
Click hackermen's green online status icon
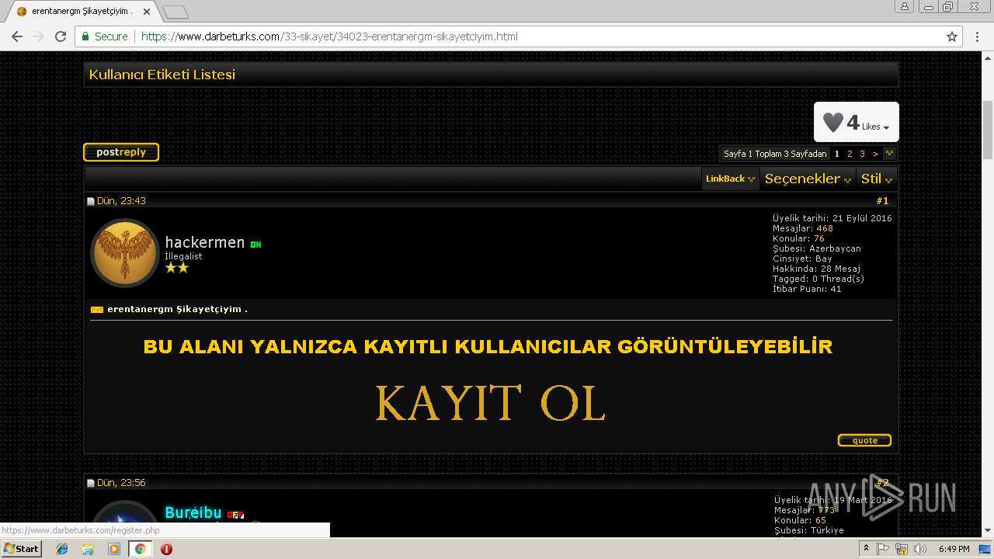tap(255, 245)
